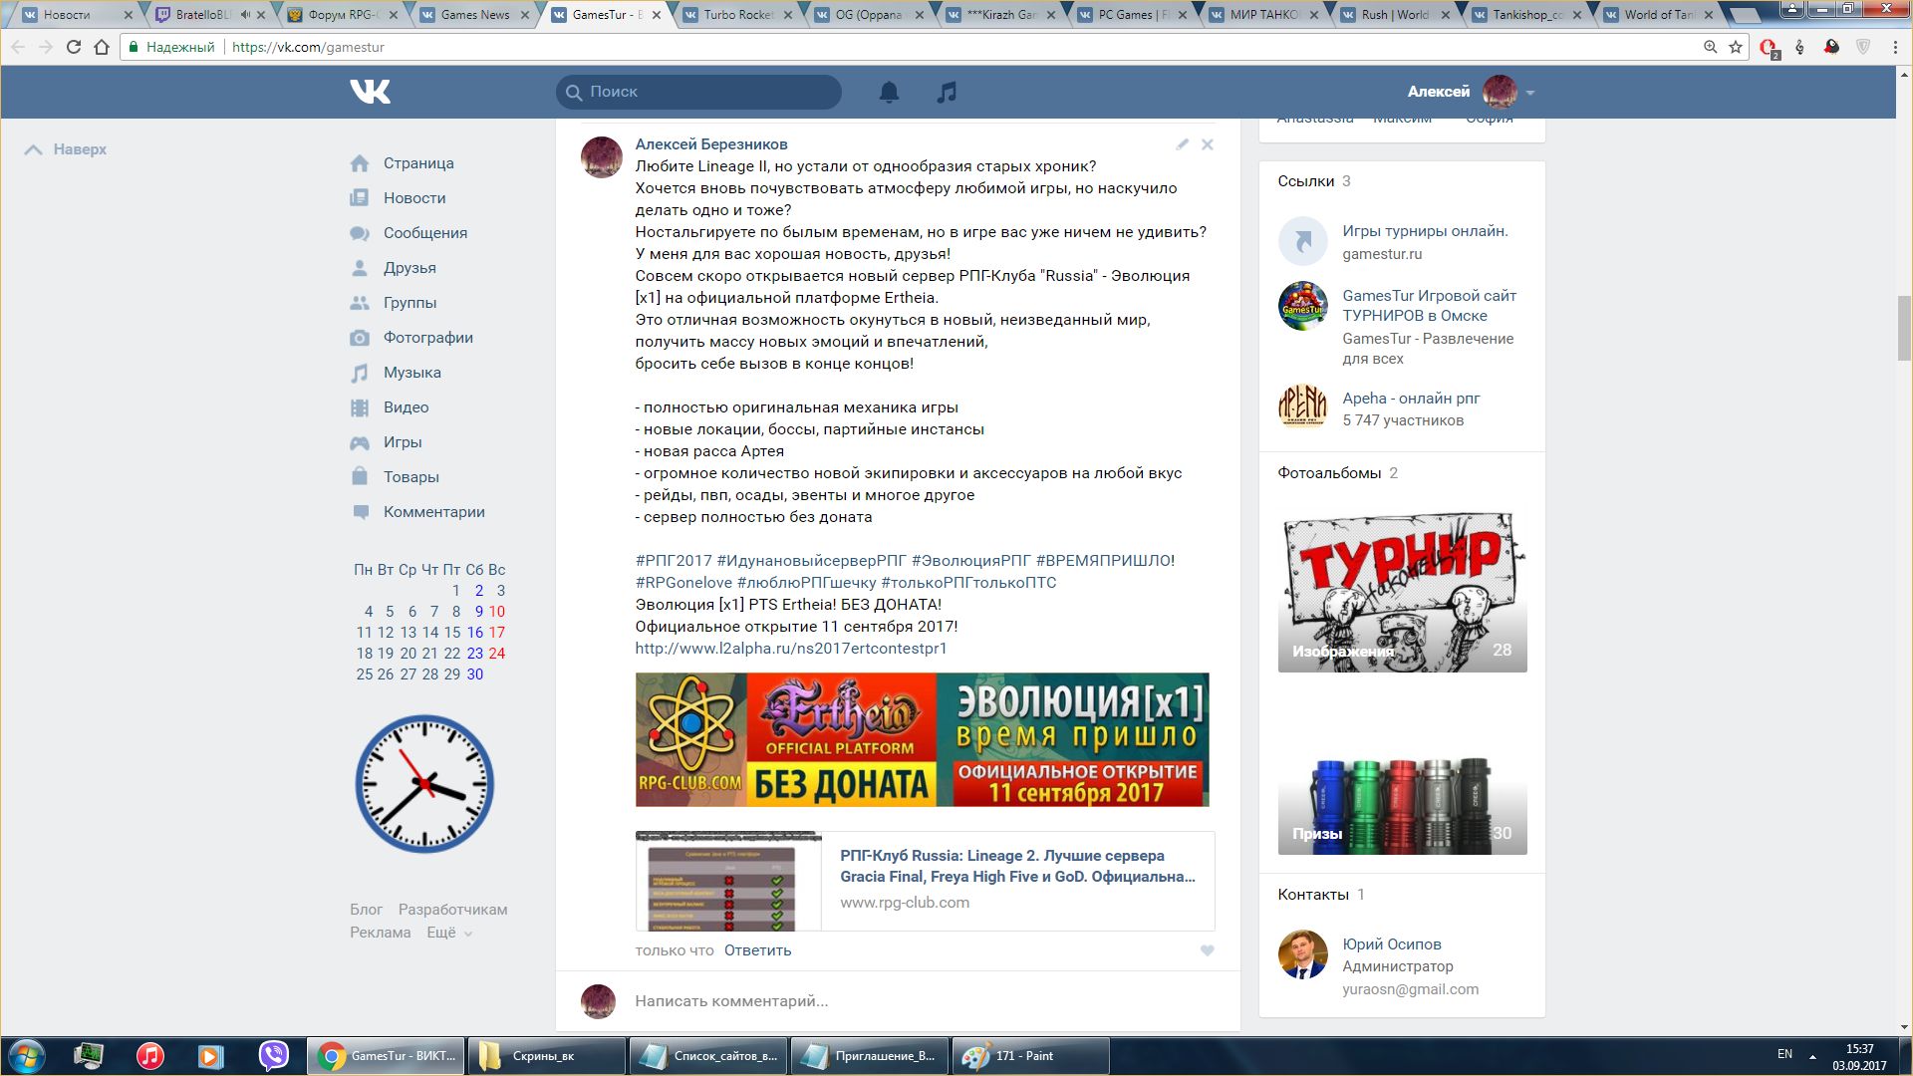This screenshot has width=1913, height=1076.
Task: Open Viber from the taskbar
Action: 273,1056
